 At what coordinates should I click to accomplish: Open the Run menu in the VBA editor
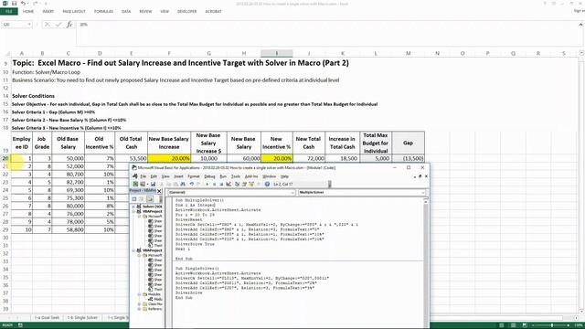[x=223, y=176]
